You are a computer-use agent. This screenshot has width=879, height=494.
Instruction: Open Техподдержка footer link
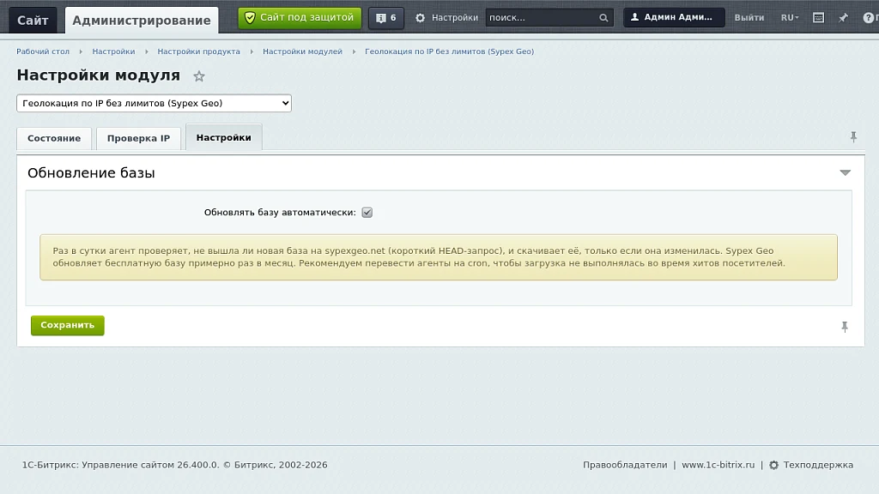(x=818, y=465)
